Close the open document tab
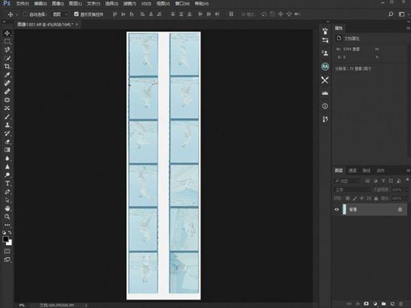This screenshot has width=411, height=308. coord(77,25)
